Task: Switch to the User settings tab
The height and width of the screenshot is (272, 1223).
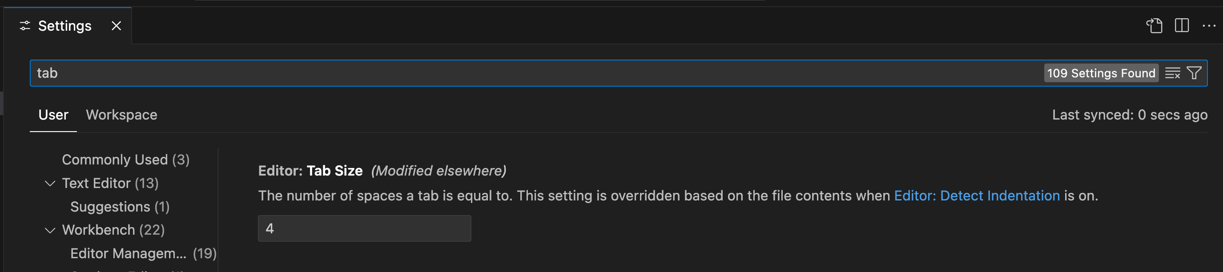Action: click(53, 115)
